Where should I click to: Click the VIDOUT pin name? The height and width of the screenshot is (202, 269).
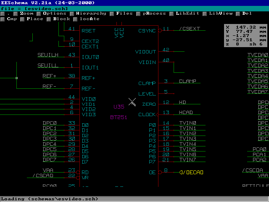pos(145,52)
